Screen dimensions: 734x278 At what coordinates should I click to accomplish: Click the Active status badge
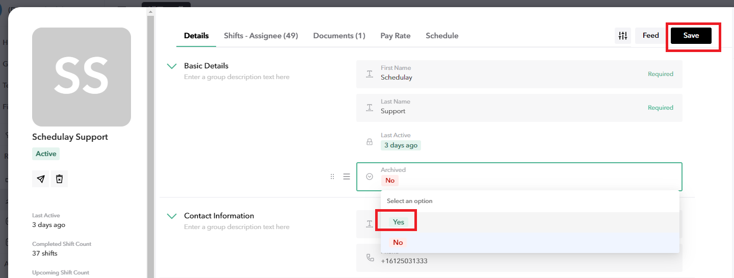(x=46, y=154)
